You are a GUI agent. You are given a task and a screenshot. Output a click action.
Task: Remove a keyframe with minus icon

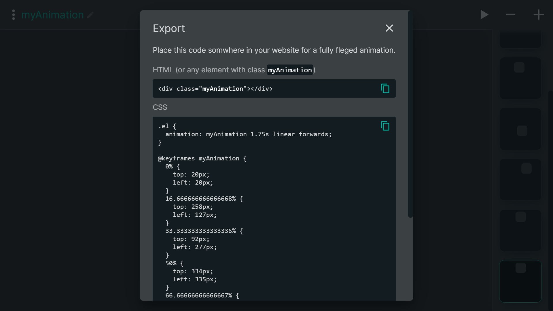tap(510, 15)
